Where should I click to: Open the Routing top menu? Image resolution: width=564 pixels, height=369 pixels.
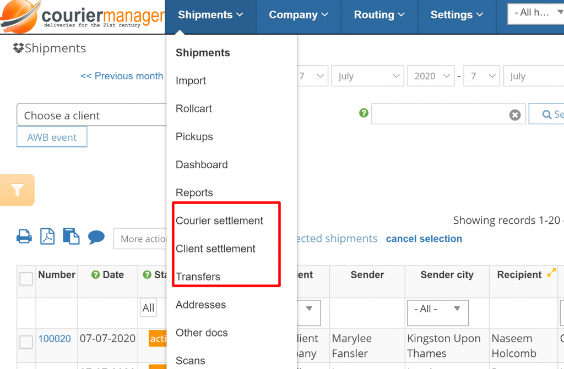pos(379,15)
